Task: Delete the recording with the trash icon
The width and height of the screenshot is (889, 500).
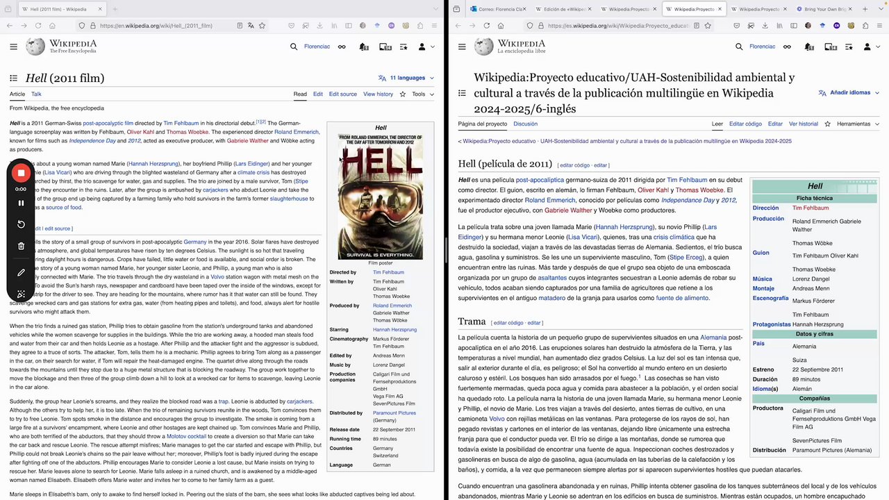Action: tap(21, 246)
